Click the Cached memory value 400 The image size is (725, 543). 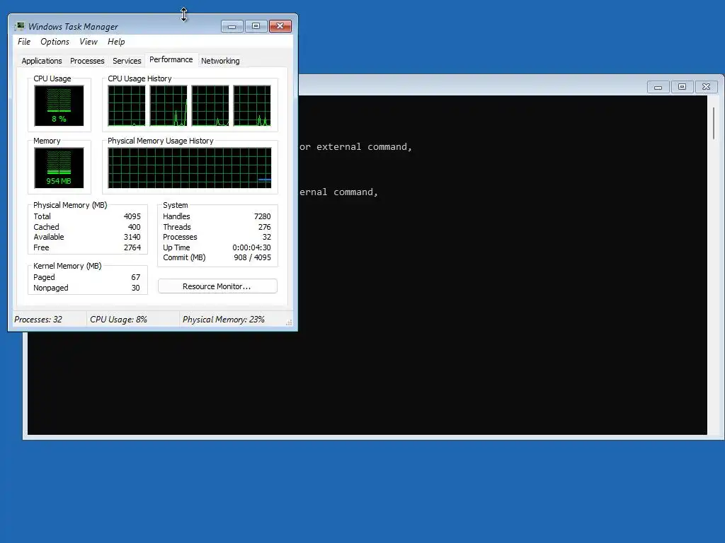pos(134,227)
